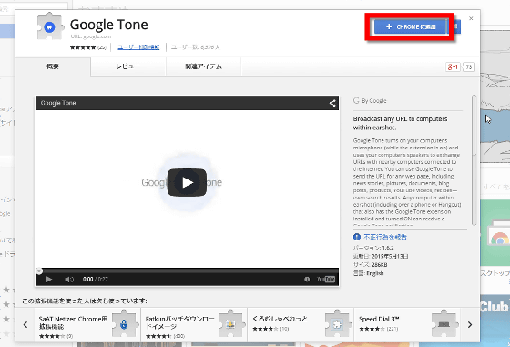The height and width of the screenshot is (347, 510).
Task: Click the Google Tone video title
Action: (x=58, y=103)
